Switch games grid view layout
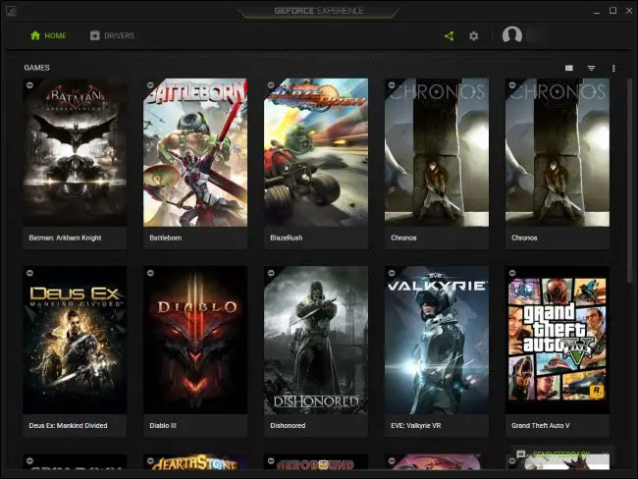This screenshot has height=479, width=638. (x=569, y=68)
